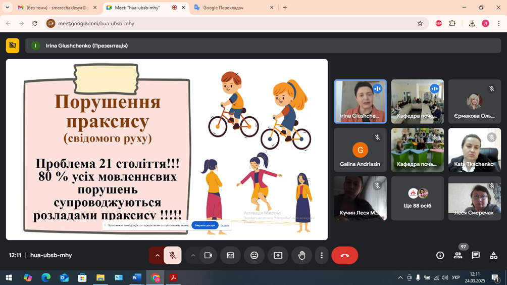
Task: Toggle the camera on
Action: (208, 256)
